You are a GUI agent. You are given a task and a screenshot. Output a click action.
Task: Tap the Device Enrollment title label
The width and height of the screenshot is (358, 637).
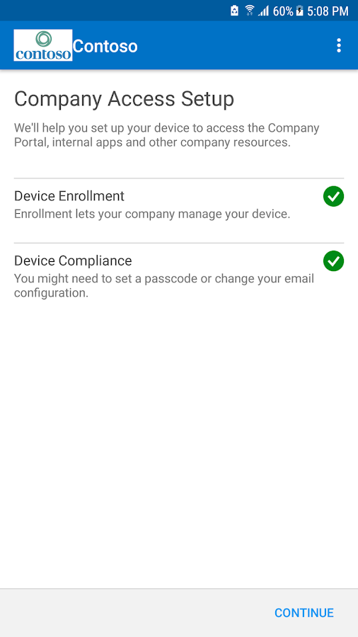69,196
